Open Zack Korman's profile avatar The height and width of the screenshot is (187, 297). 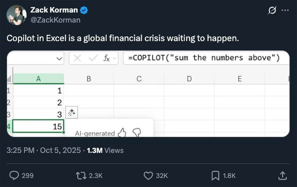coord(17,15)
